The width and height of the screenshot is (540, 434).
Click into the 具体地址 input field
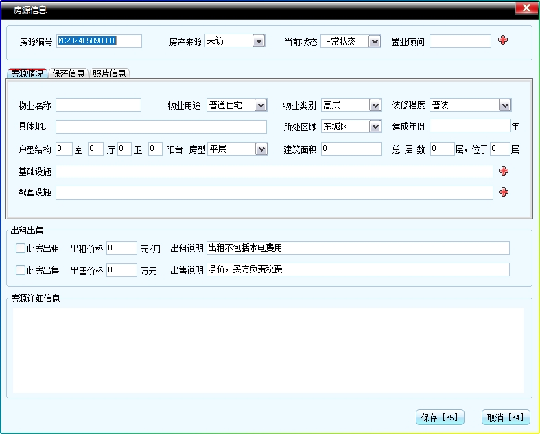point(161,127)
